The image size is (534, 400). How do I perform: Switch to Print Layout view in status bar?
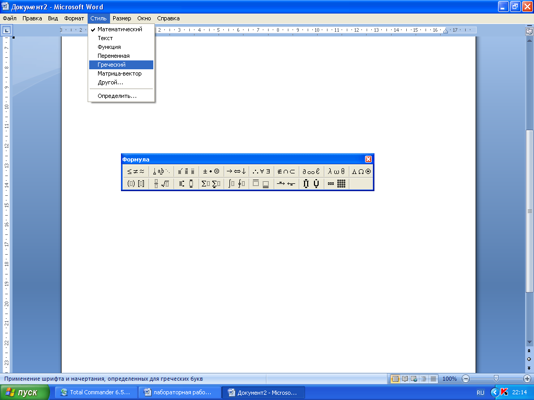pyautogui.click(x=395, y=379)
